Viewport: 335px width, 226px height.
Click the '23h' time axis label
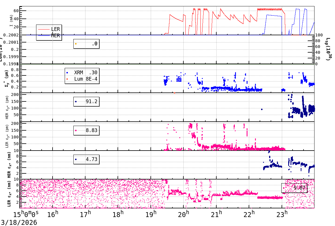tap(282, 214)
